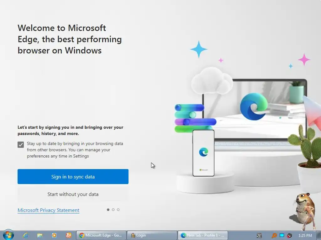Image resolution: width=321 pixels, height=240 pixels.
Task: Uncheck the bring in browsing data checkbox
Action: pyautogui.click(x=21, y=145)
